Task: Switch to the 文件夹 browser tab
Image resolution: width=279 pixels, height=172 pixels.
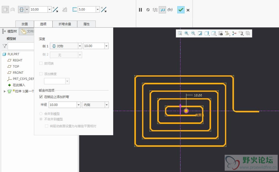Action: click(x=27, y=31)
